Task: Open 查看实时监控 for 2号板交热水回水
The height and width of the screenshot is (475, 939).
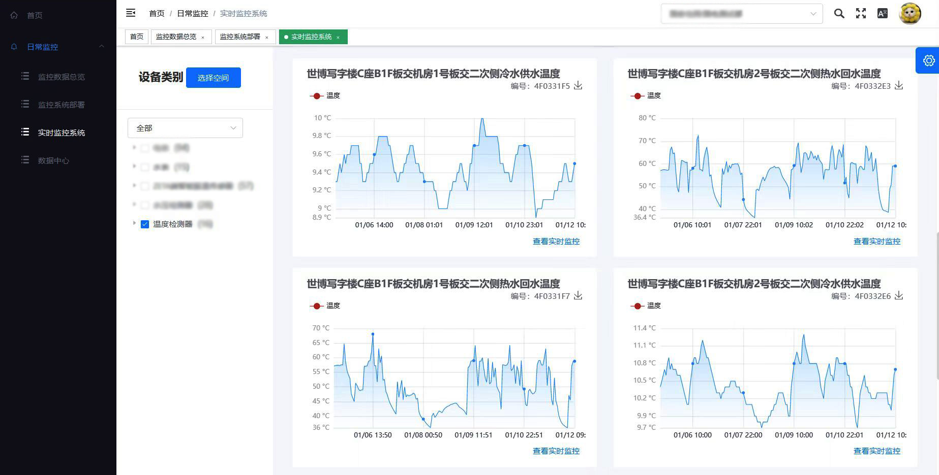Action: [x=877, y=242]
